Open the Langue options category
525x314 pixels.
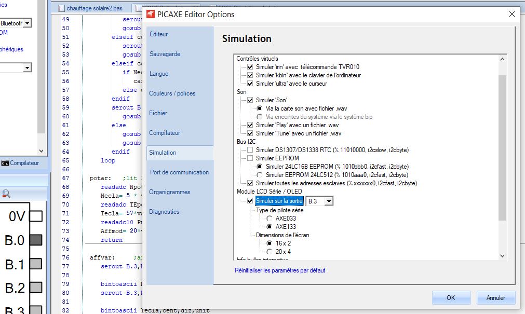[159, 74]
